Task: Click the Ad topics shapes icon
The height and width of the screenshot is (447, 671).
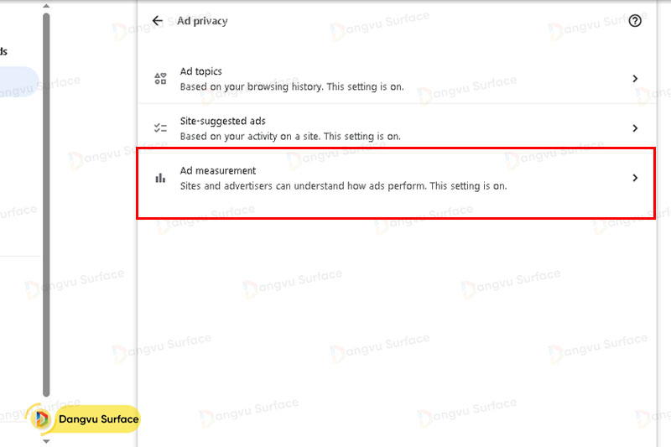Action: pos(160,79)
